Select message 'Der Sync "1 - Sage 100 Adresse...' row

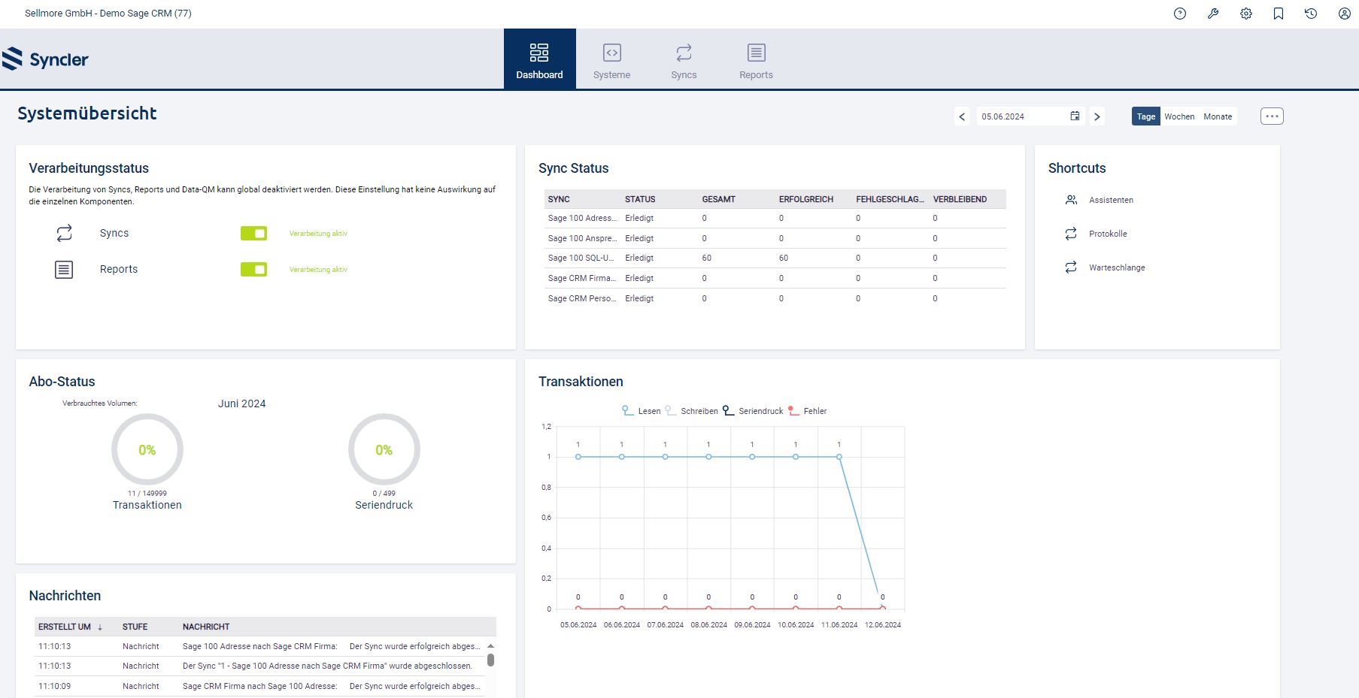(x=259, y=666)
